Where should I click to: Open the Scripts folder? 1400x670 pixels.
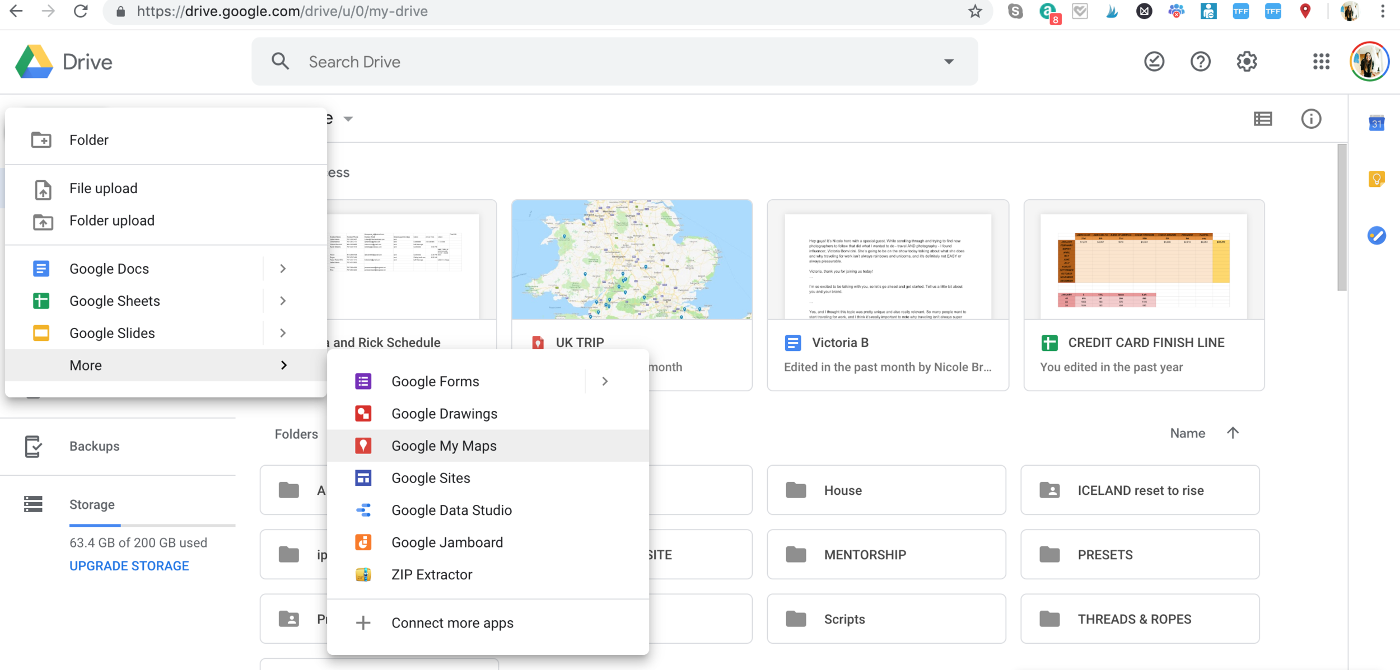[886, 619]
